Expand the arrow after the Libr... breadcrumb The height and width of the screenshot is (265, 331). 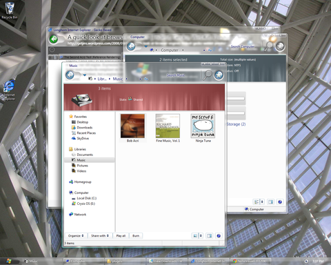pyautogui.click(x=110, y=79)
